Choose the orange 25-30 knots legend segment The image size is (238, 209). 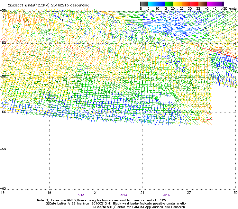pyautogui.click(x=186, y=4)
